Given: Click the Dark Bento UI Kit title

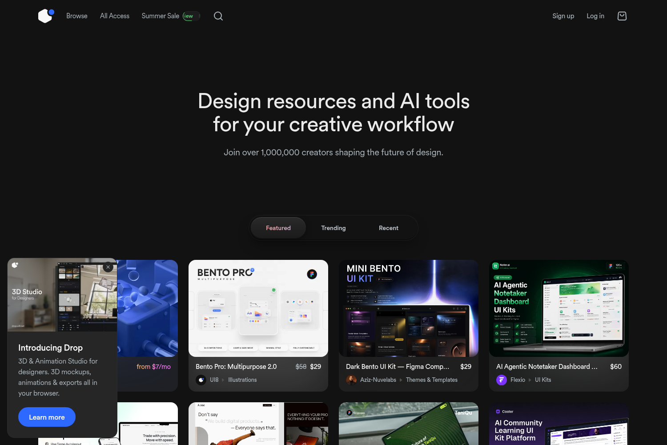Looking at the screenshot, I should [x=398, y=367].
